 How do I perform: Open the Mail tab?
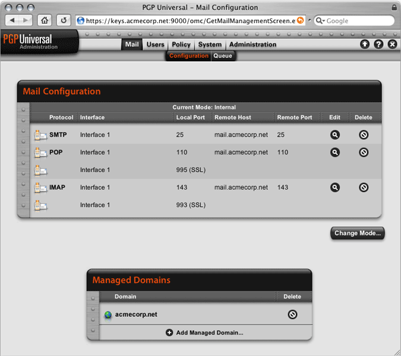coord(132,45)
